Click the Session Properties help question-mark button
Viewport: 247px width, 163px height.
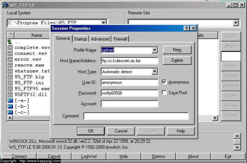click(x=186, y=28)
